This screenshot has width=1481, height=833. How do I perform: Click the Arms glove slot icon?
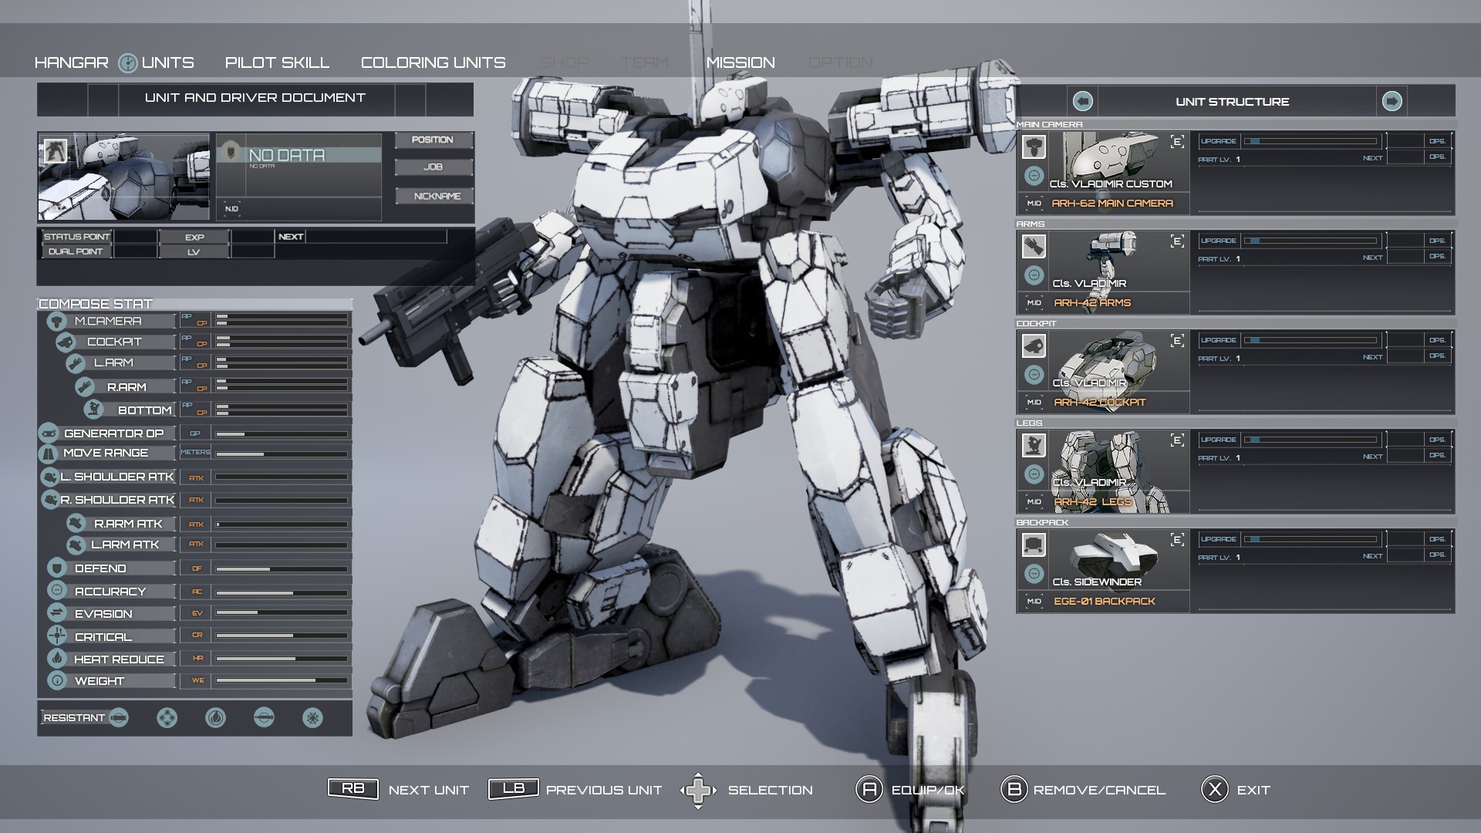(1034, 246)
